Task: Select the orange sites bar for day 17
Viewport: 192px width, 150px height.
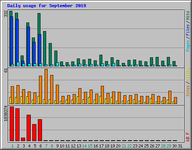Action: click(x=102, y=95)
